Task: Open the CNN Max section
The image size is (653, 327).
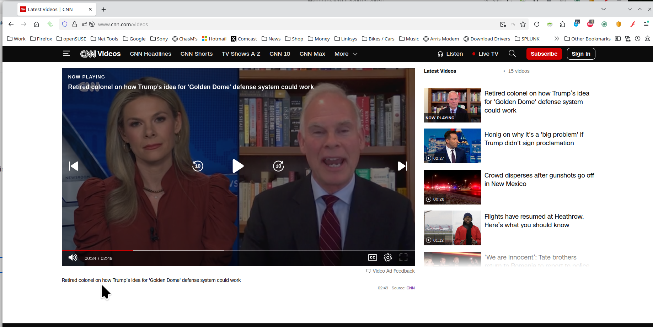Action: 312,54
